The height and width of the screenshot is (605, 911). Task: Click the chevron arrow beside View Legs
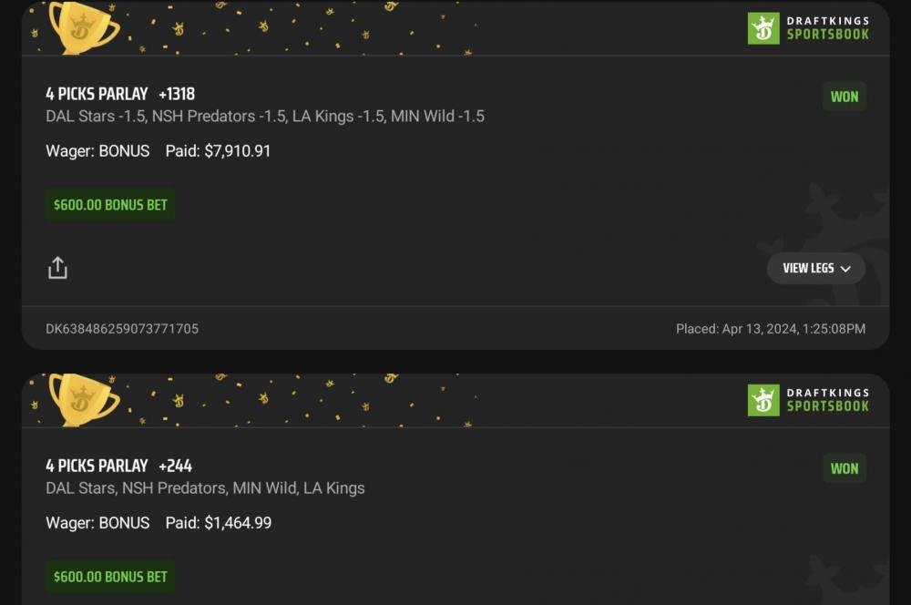[845, 269]
